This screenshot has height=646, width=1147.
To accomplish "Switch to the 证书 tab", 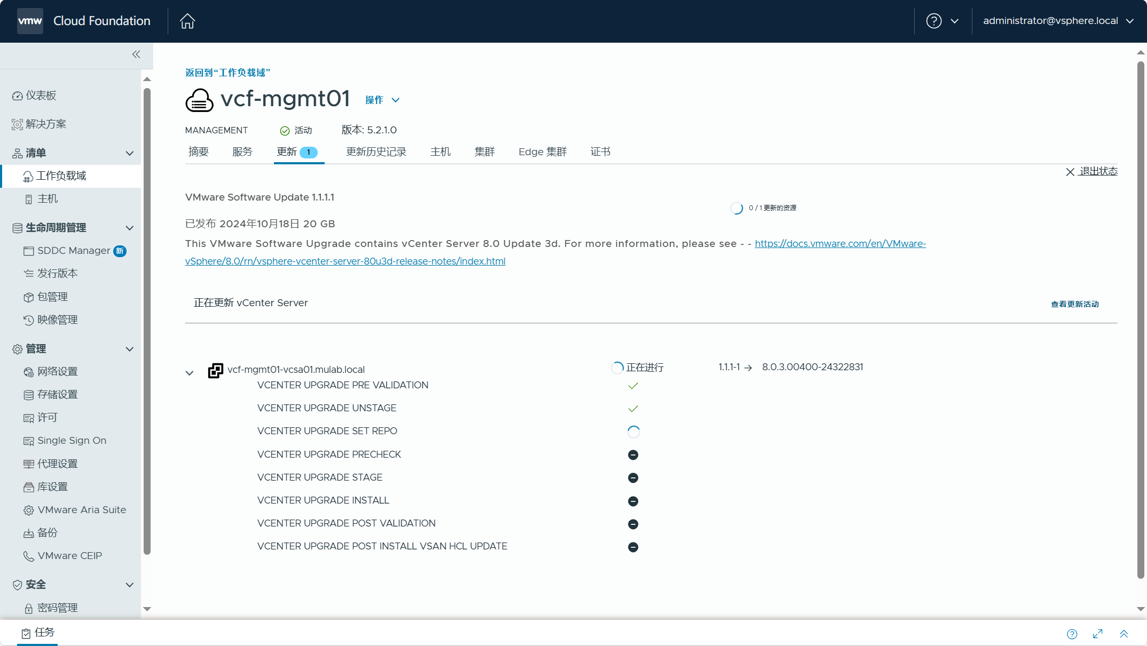I will pyautogui.click(x=601, y=152).
